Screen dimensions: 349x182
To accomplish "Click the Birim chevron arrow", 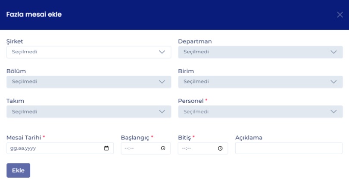I will tap(333, 82).
